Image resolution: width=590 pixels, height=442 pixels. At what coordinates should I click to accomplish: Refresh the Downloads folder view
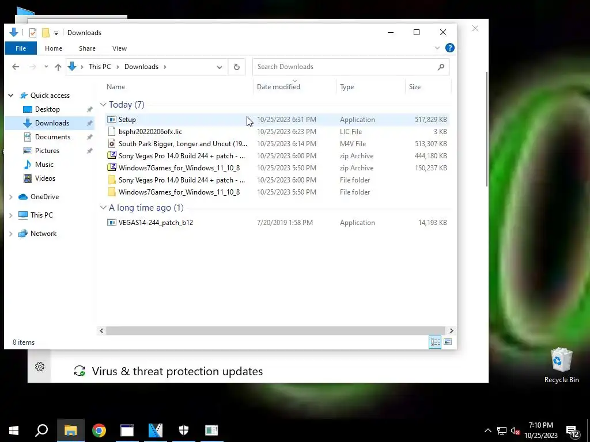(237, 67)
